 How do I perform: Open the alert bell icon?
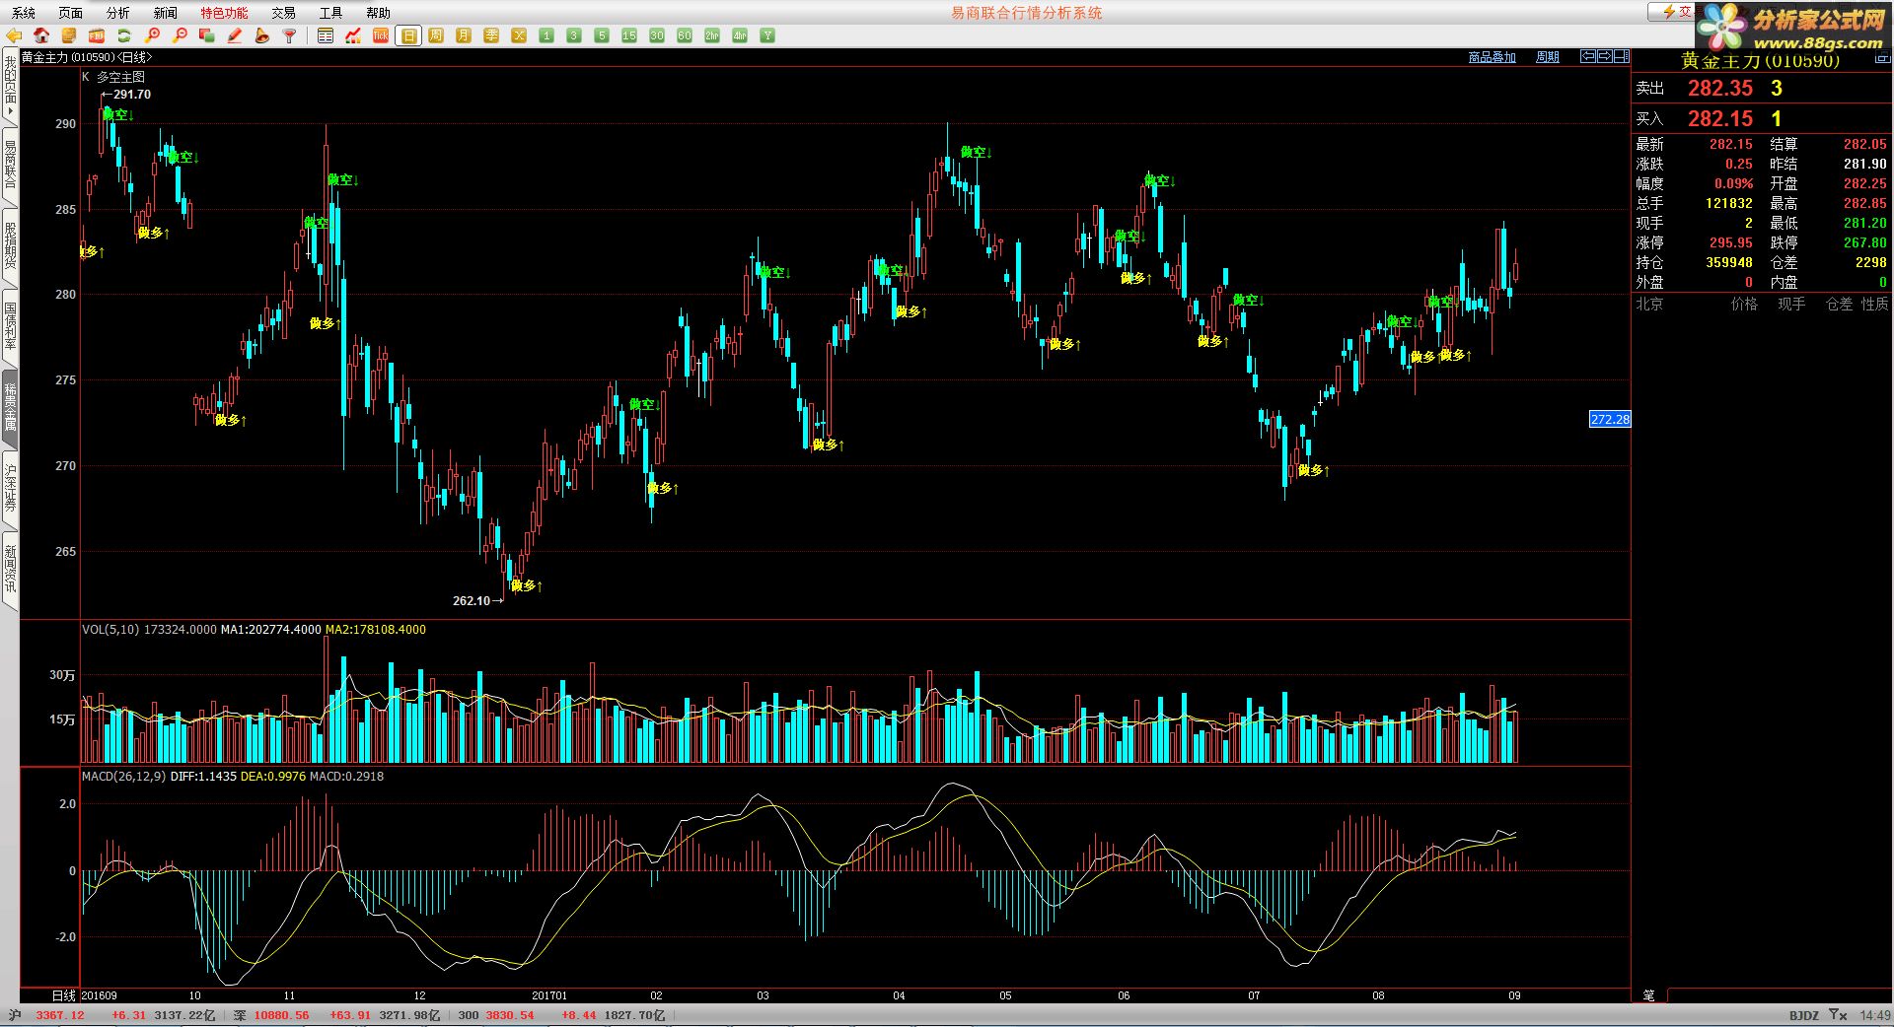pos(262,35)
